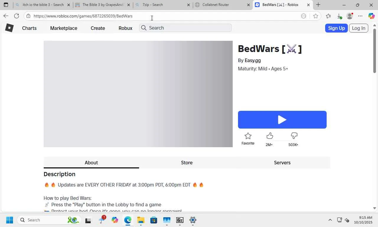Open the Robux page
The height and width of the screenshot is (227, 378).
[126, 28]
